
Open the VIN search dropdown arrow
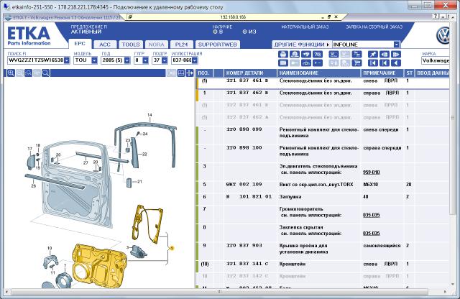[67, 60]
